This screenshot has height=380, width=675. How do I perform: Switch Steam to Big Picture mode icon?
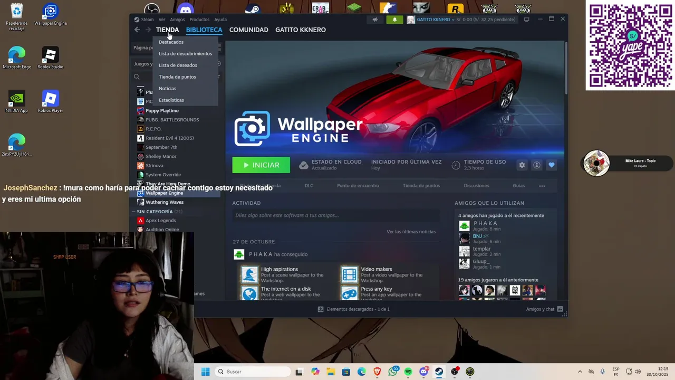point(526,20)
